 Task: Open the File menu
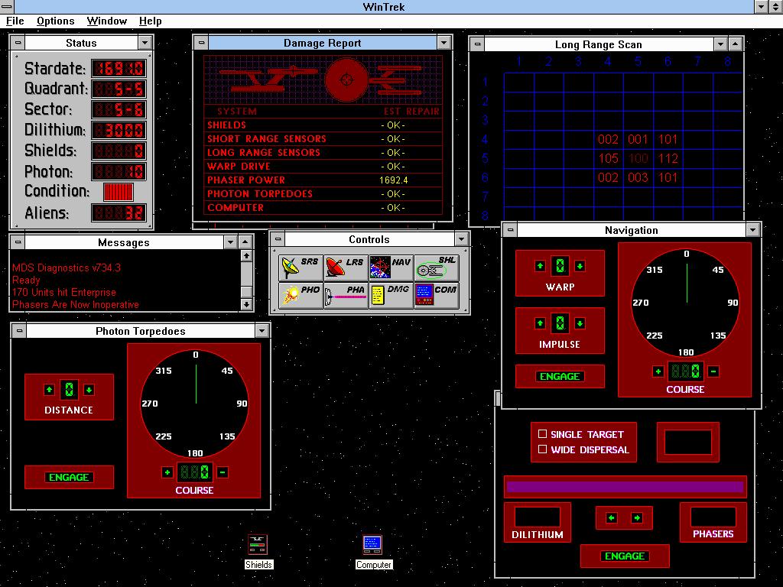point(15,21)
